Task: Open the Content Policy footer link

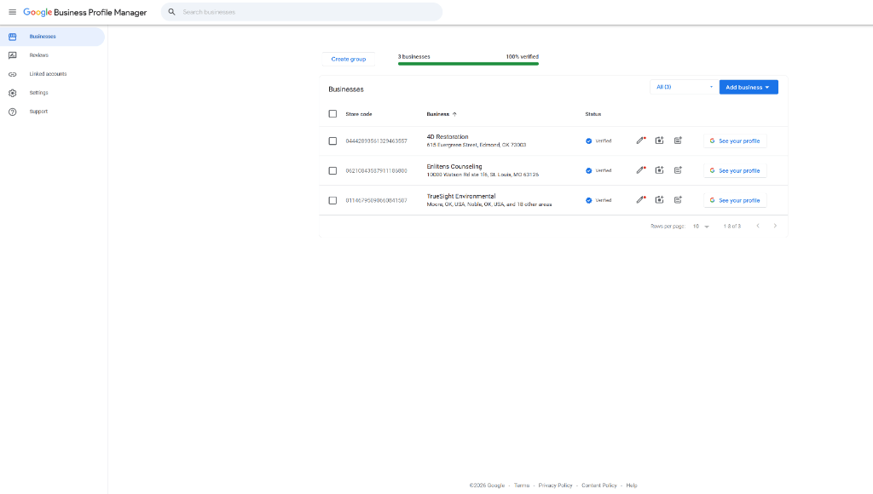Action: click(599, 485)
